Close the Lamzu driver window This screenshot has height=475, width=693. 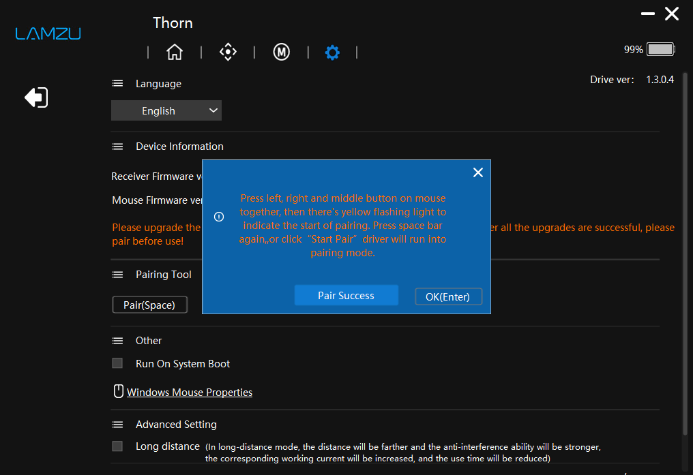(x=672, y=14)
